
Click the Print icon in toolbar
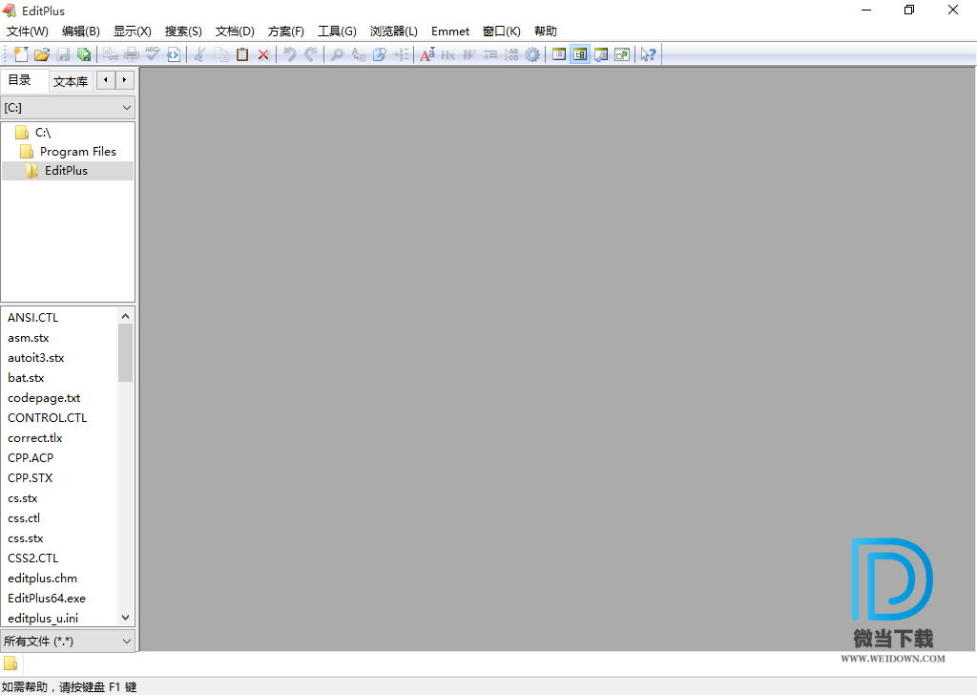tap(132, 54)
